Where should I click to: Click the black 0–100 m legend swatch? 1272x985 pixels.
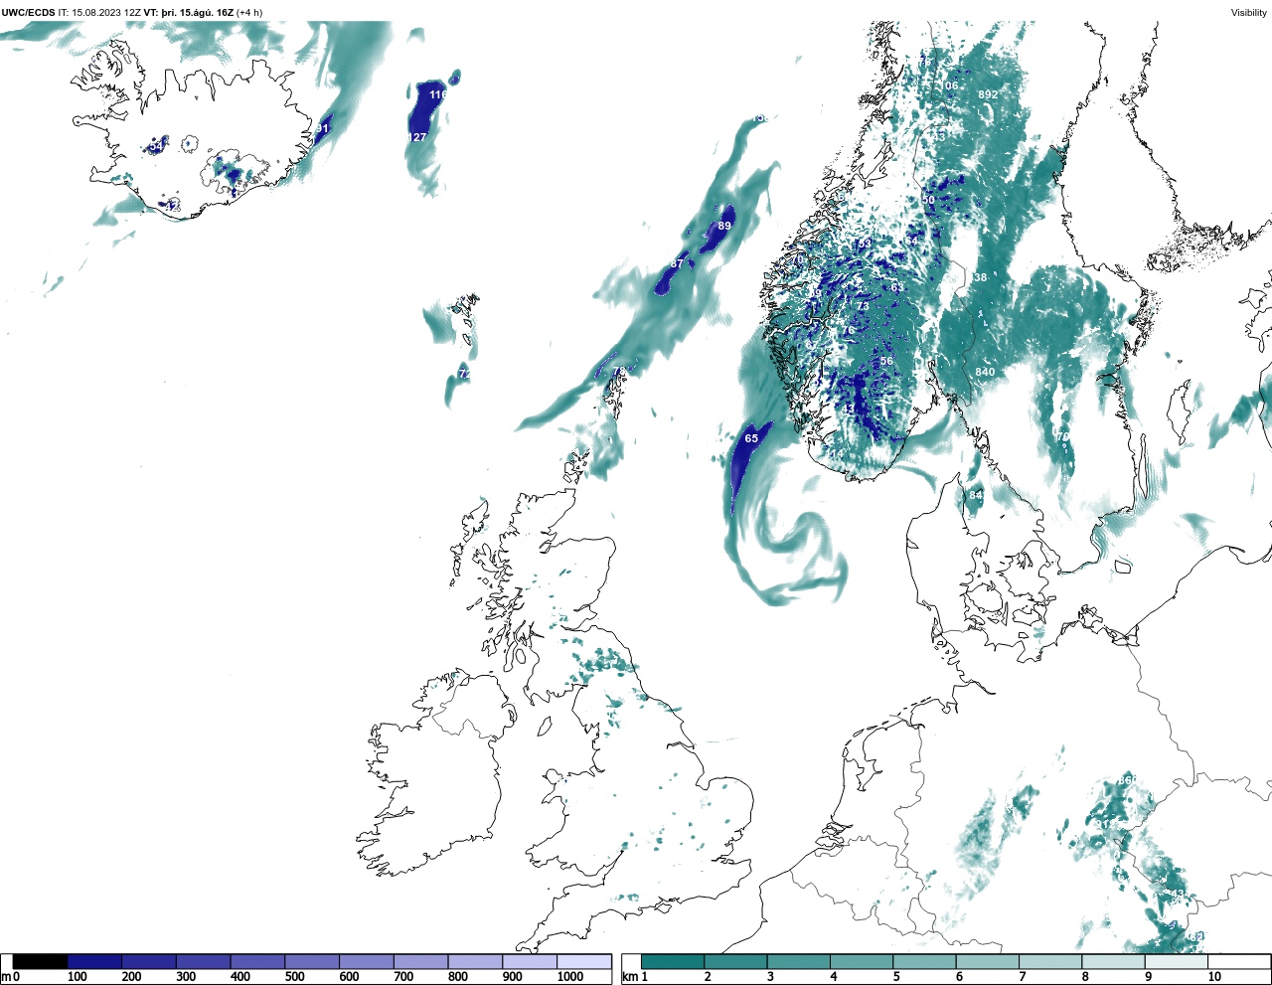coord(41,962)
